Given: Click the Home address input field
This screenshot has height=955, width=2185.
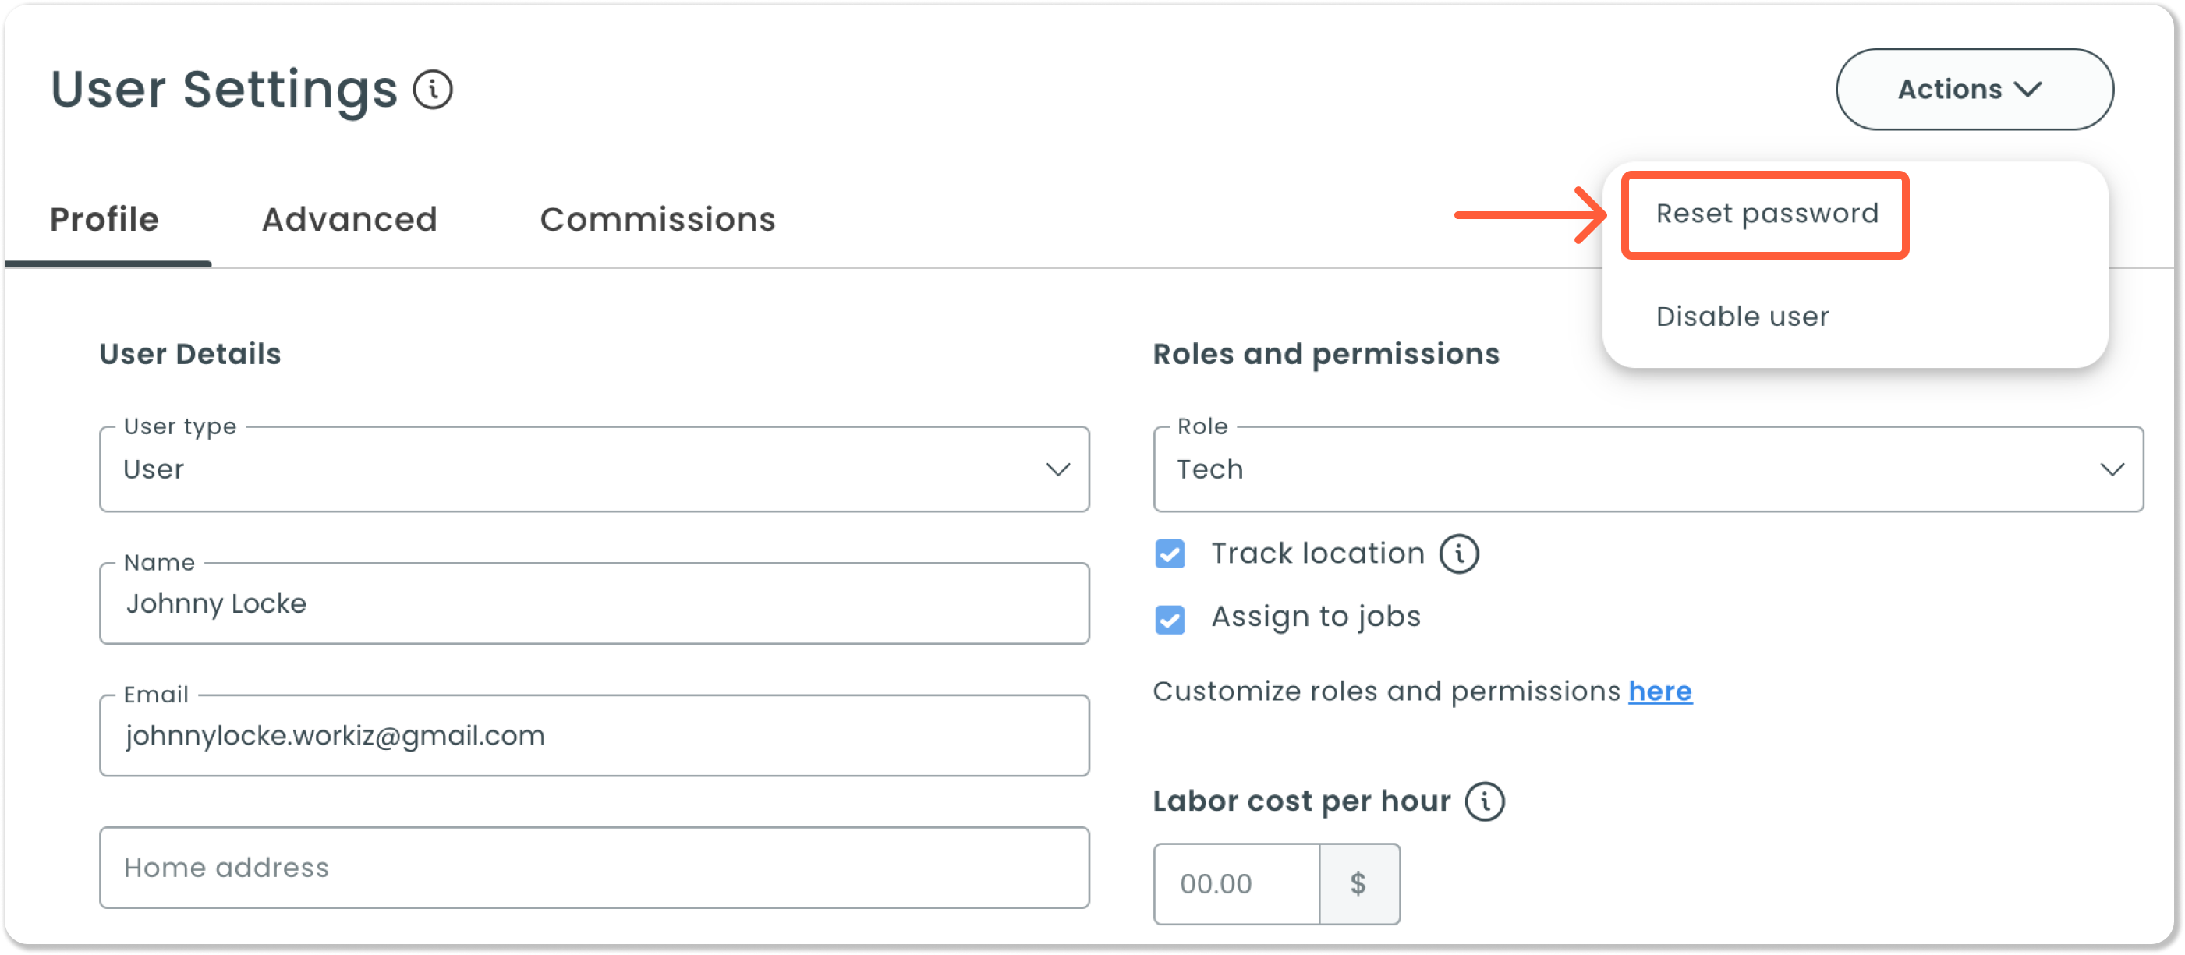Looking at the screenshot, I should 593,868.
